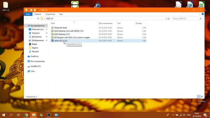
Task: Refresh the QGIS 3.4 folder view
Action: (168, 19)
